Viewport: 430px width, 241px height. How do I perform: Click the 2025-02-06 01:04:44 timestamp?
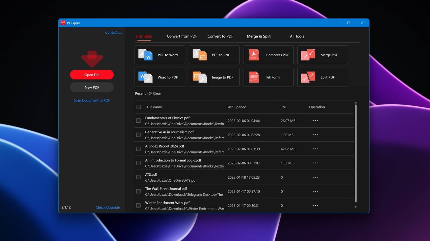coord(244,121)
